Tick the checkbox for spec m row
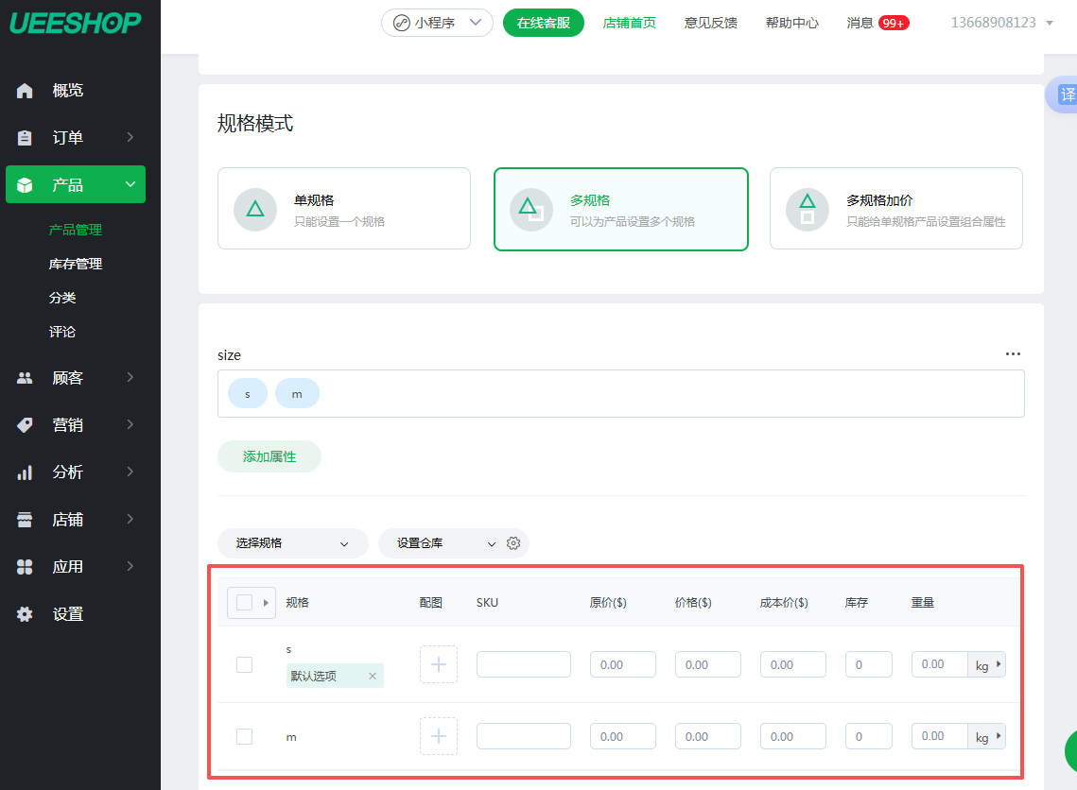Image resolution: width=1077 pixels, height=790 pixels. tap(244, 736)
